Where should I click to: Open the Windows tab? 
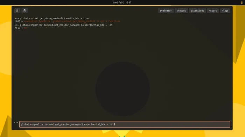tap(181, 10)
